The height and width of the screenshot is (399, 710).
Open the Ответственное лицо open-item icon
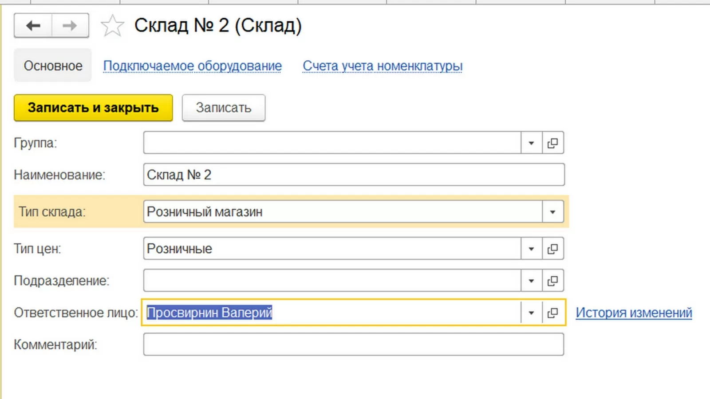point(553,313)
